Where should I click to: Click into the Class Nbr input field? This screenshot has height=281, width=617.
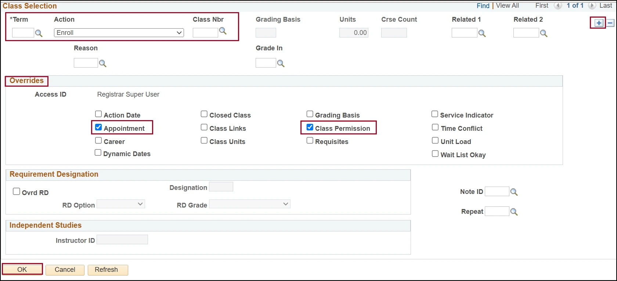(x=205, y=33)
